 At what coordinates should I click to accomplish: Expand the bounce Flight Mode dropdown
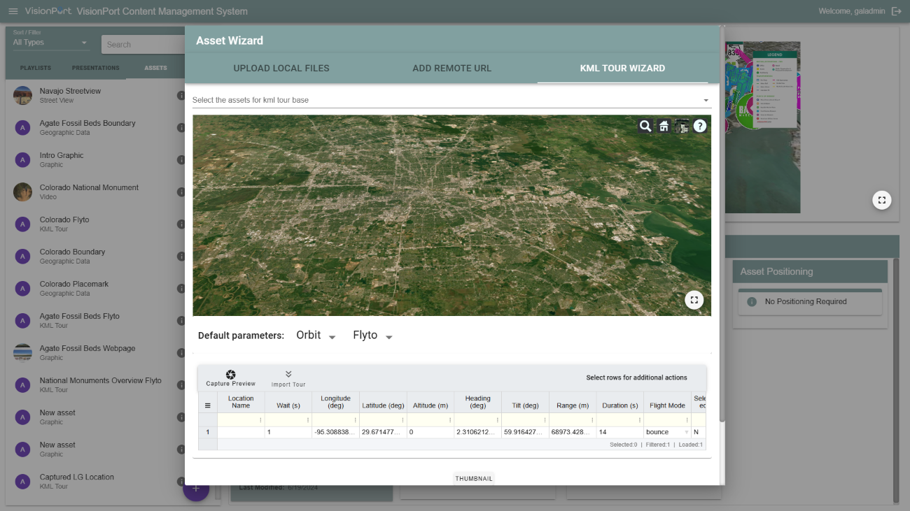(x=686, y=433)
